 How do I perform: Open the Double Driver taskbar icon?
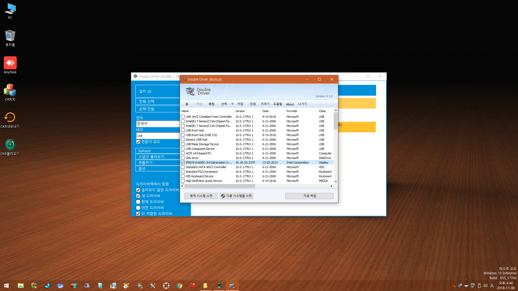click(x=232, y=286)
